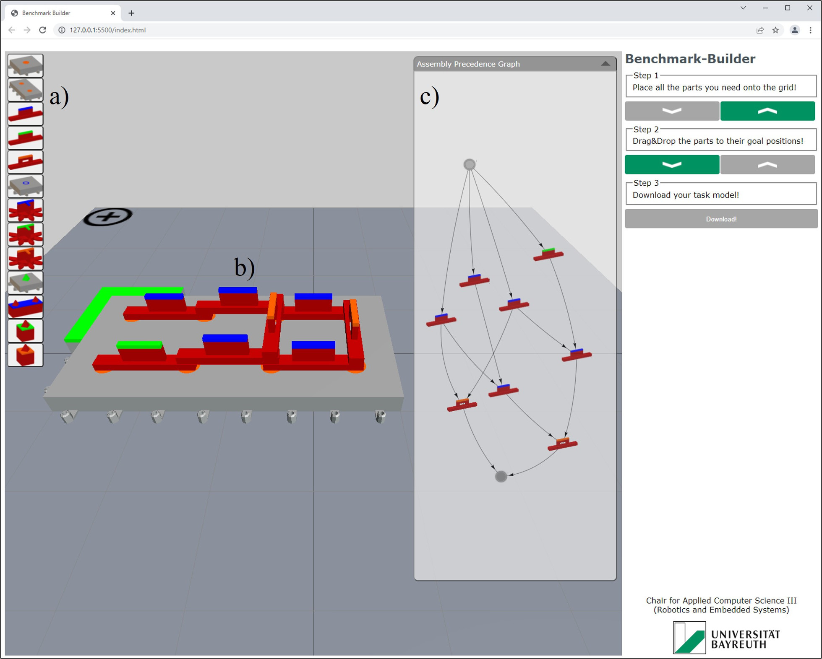
Task: Open the browser profile menu
Action: 795,30
